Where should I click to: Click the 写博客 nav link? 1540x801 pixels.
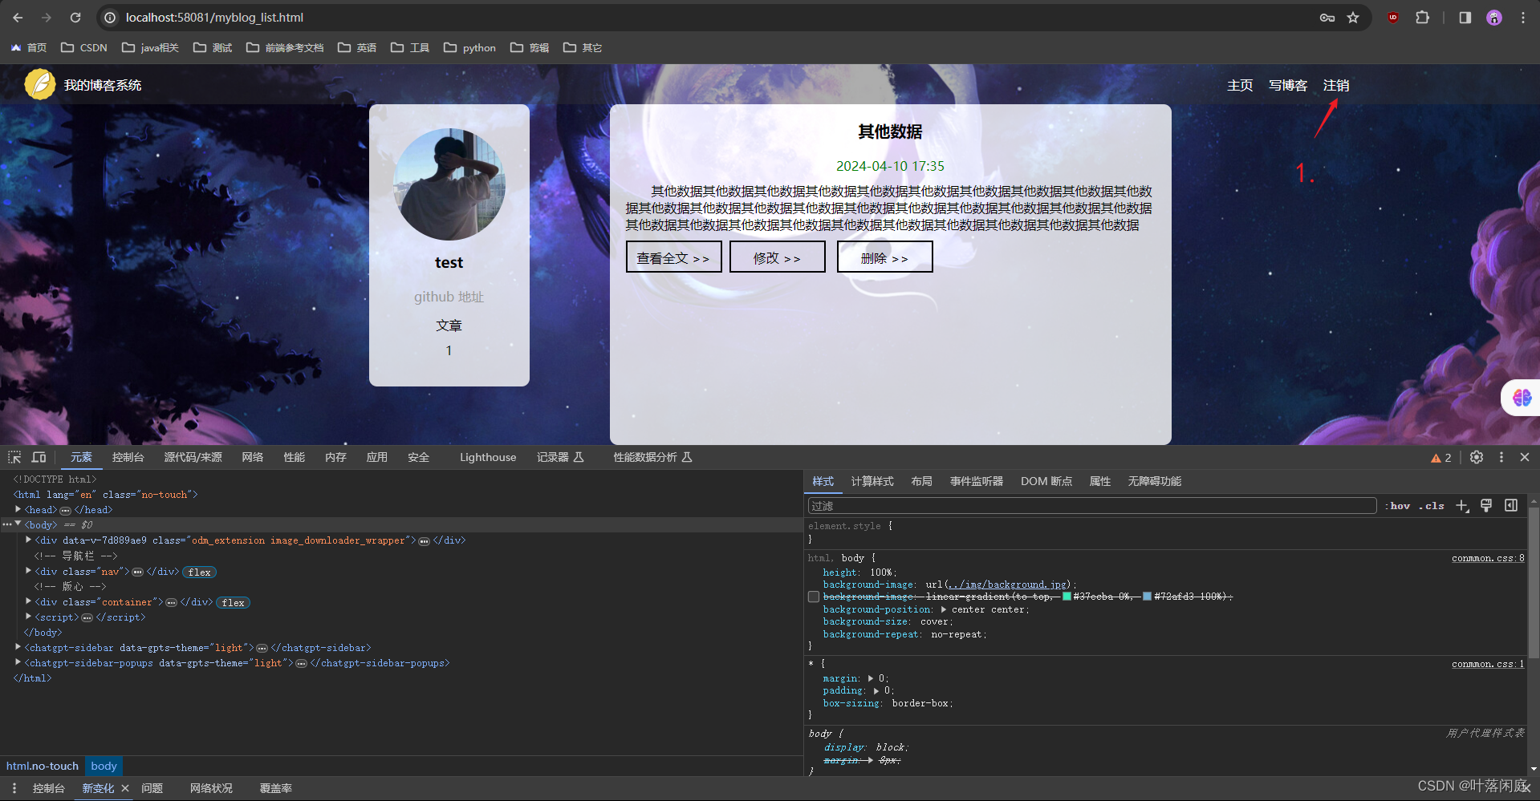tap(1288, 85)
